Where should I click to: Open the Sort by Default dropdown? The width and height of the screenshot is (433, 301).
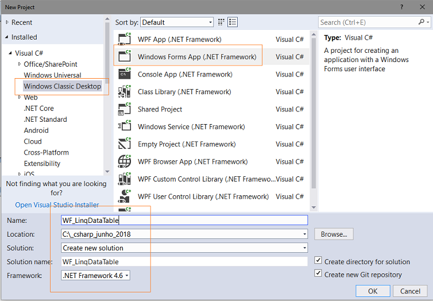click(177, 22)
